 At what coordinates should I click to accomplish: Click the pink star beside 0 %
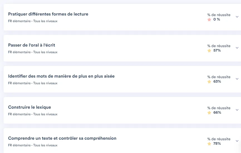(209, 19)
